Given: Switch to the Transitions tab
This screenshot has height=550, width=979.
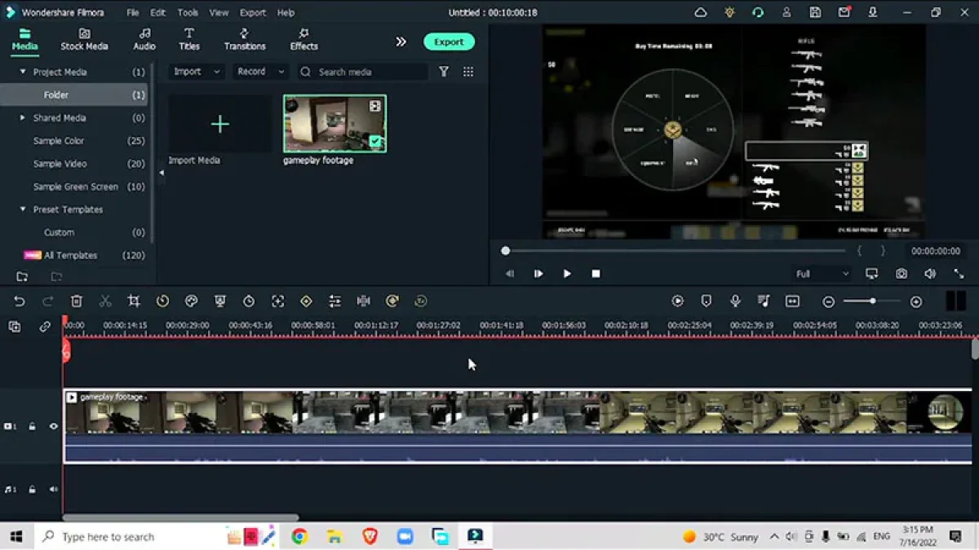Looking at the screenshot, I should point(245,39).
